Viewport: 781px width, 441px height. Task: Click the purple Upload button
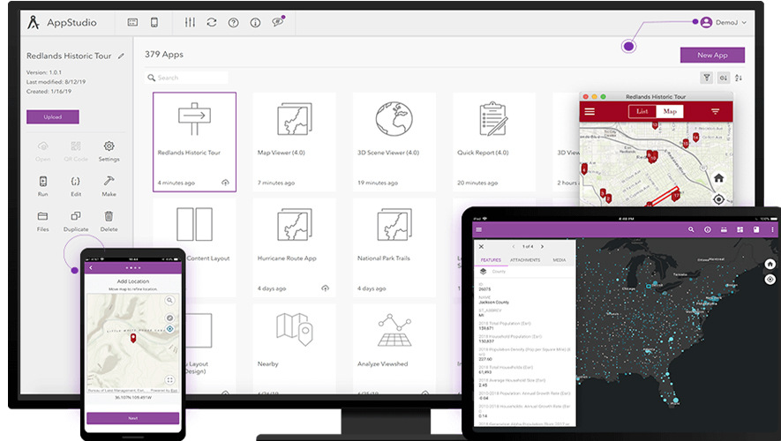pos(53,117)
